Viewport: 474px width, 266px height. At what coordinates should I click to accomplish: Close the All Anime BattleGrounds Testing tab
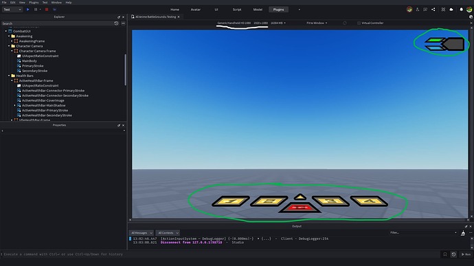179,17
